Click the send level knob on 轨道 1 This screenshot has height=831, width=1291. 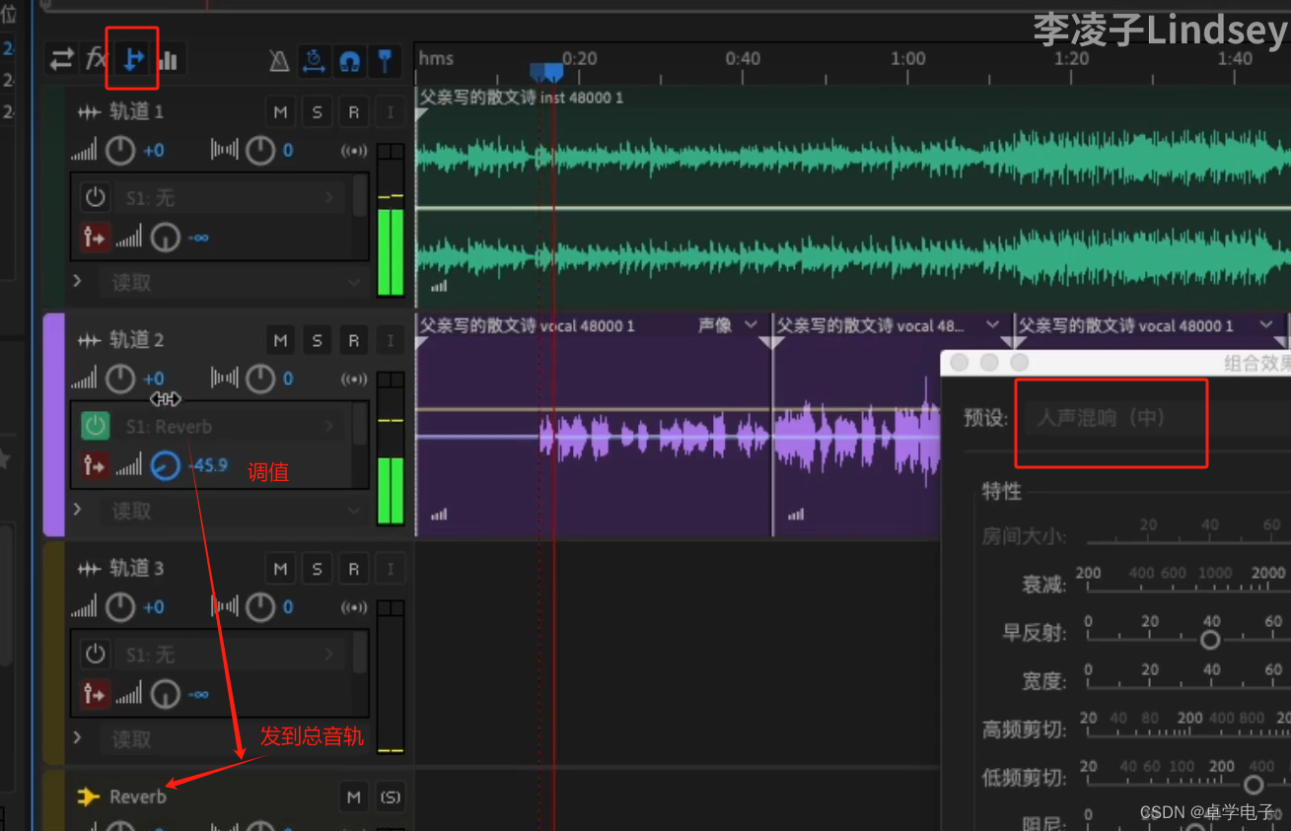166,238
